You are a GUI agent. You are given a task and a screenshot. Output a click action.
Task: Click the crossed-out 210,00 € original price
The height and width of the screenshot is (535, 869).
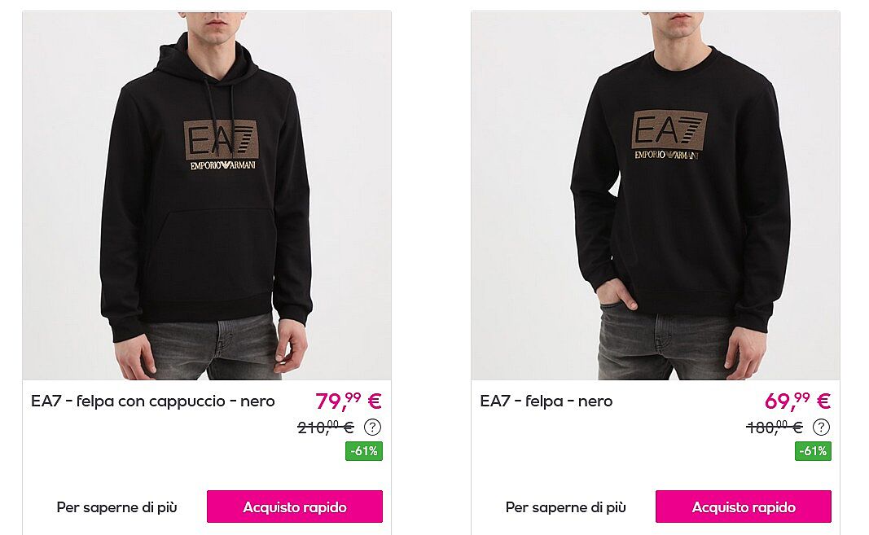[326, 428]
